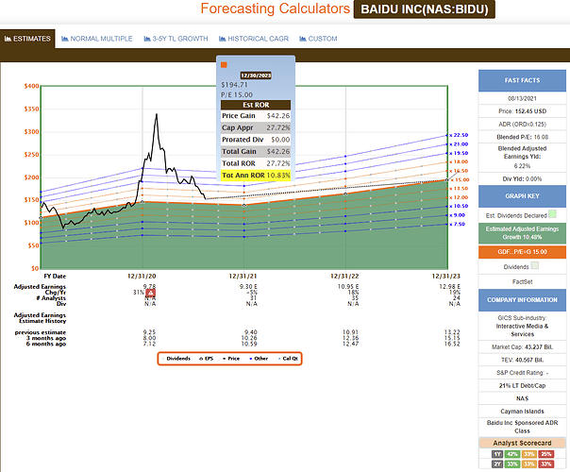
Task: Click the Company Information panel header
Action: pyautogui.click(x=522, y=300)
